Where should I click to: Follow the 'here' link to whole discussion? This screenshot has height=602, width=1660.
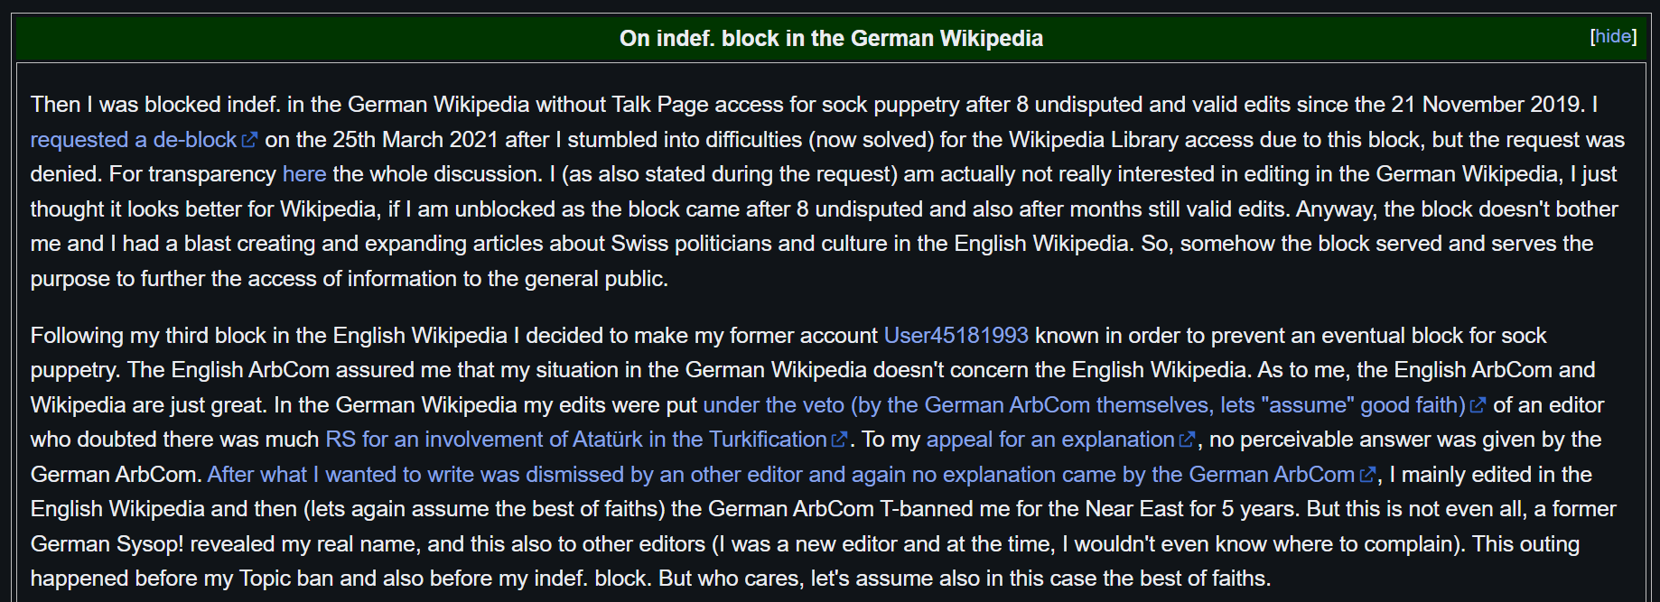tap(303, 174)
